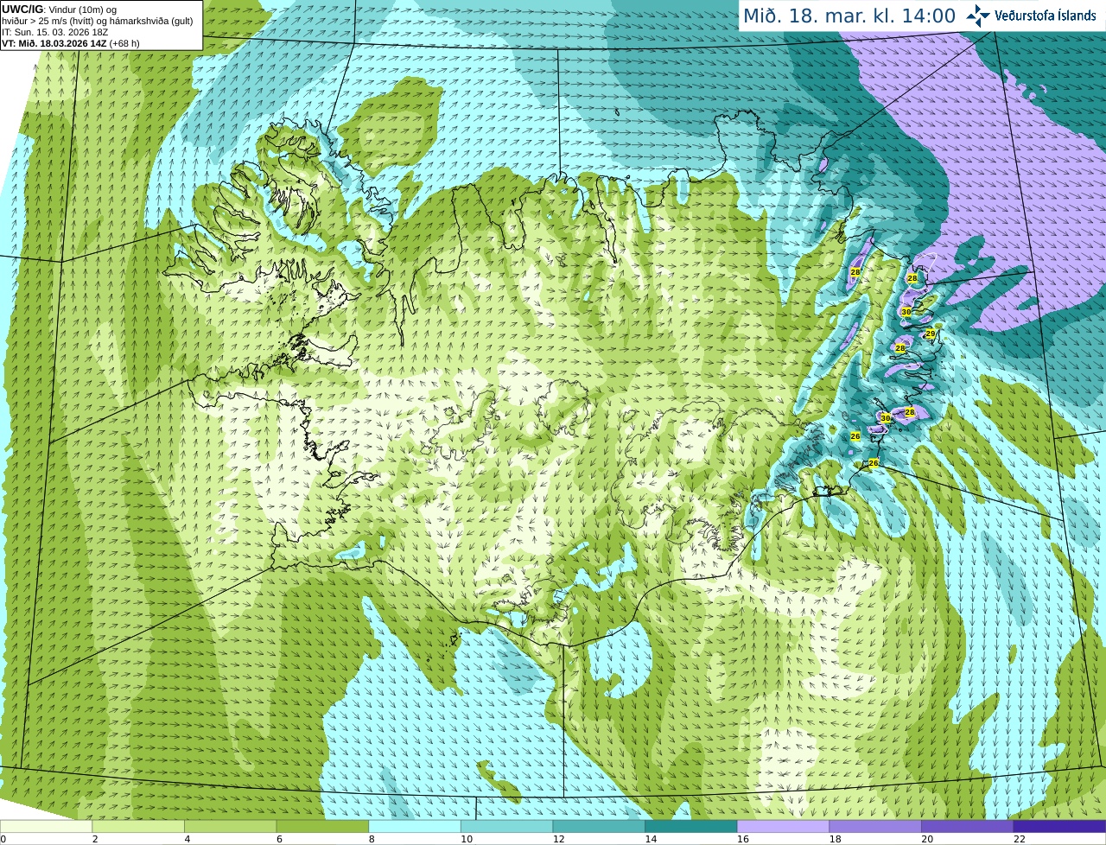The width and height of the screenshot is (1106, 845).
Task: Click the 'VT: Mið. 18.03.2026 14Z' line
Action: [54, 43]
